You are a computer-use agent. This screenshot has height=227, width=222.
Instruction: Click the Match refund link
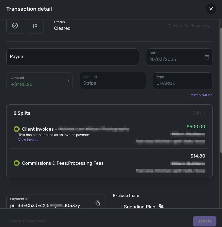point(201,95)
